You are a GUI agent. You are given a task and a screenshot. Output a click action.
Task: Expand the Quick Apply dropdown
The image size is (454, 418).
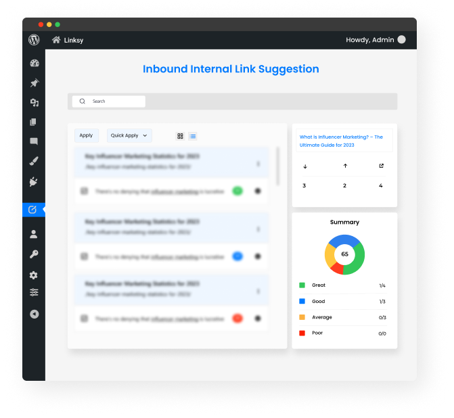[x=129, y=135]
